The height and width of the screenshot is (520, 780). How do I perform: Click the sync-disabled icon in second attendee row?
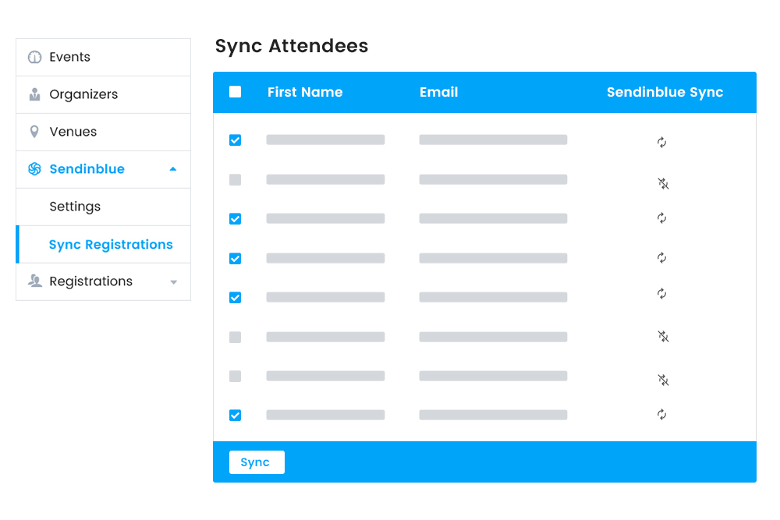click(x=663, y=184)
